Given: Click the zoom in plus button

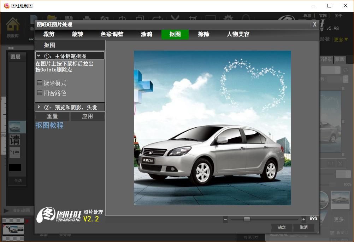Looking at the screenshot, I should (303, 219).
